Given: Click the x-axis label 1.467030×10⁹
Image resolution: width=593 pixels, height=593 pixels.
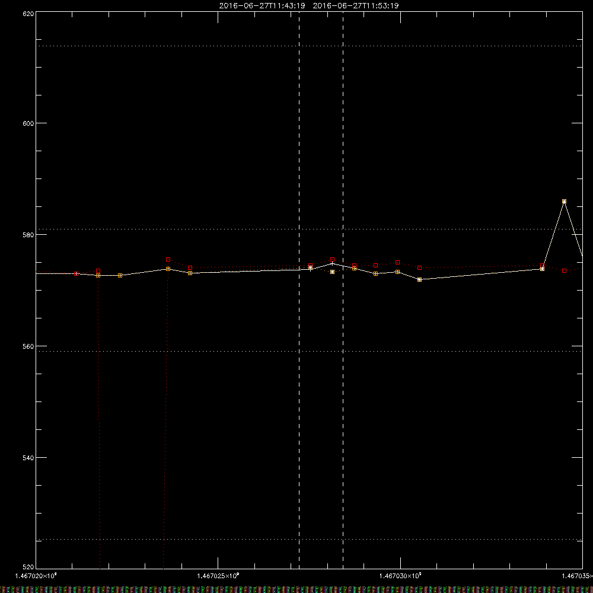Looking at the screenshot, I should (400, 576).
